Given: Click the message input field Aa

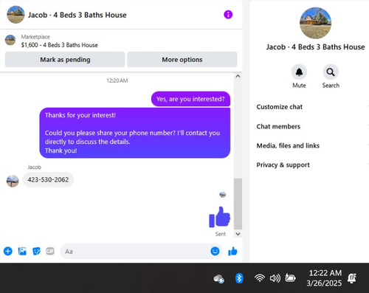Looking at the screenshot, I should pos(142,251).
